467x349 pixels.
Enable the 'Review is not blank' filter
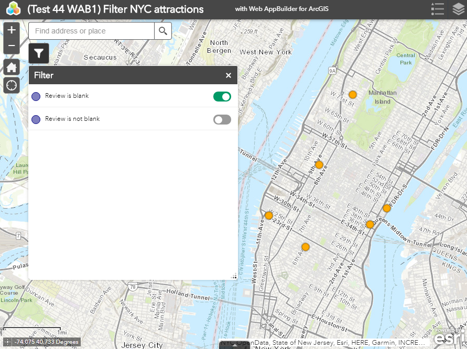[222, 119]
